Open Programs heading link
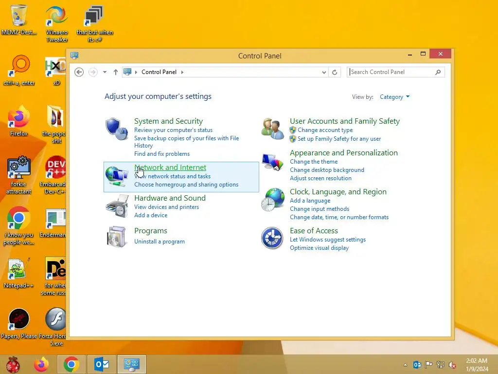The height and width of the screenshot is (374, 498). click(151, 230)
